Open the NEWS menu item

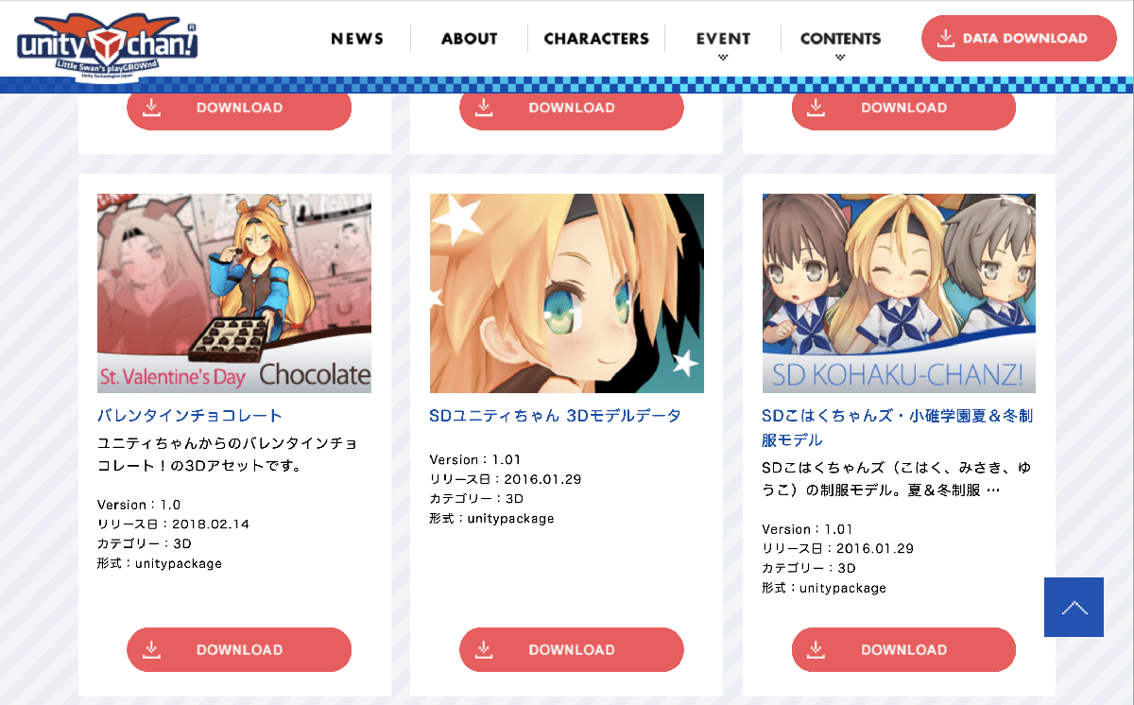tap(357, 39)
